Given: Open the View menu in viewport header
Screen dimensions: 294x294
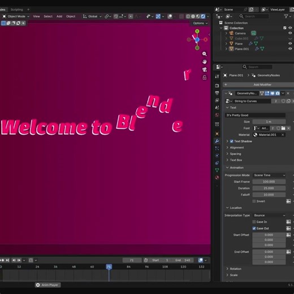Looking at the screenshot, I should [36, 16].
